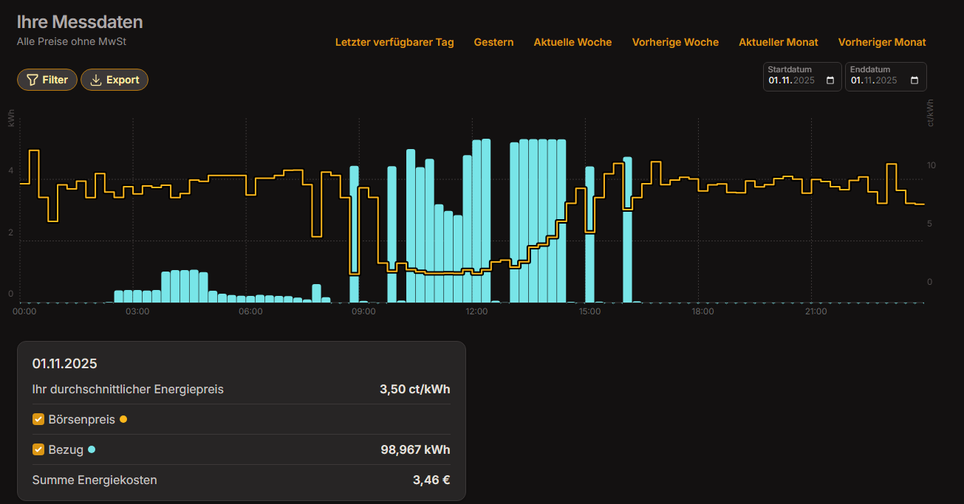Image resolution: width=964 pixels, height=504 pixels.
Task: Click the Enddatum date field
Action: point(874,80)
